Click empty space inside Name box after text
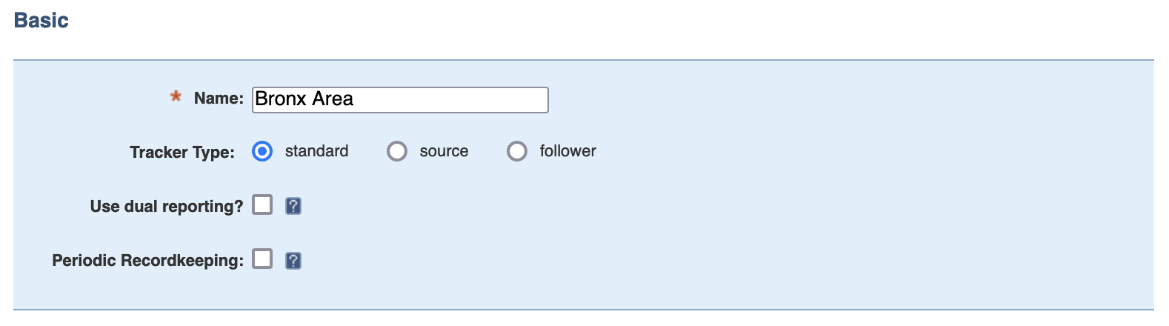Viewport: 1169px width, 326px height. point(452,100)
